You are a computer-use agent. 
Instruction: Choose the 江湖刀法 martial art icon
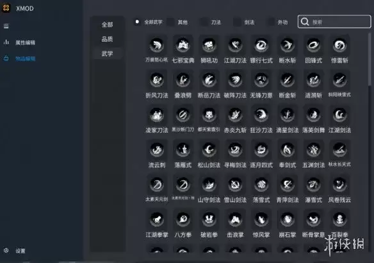[235, 45]
